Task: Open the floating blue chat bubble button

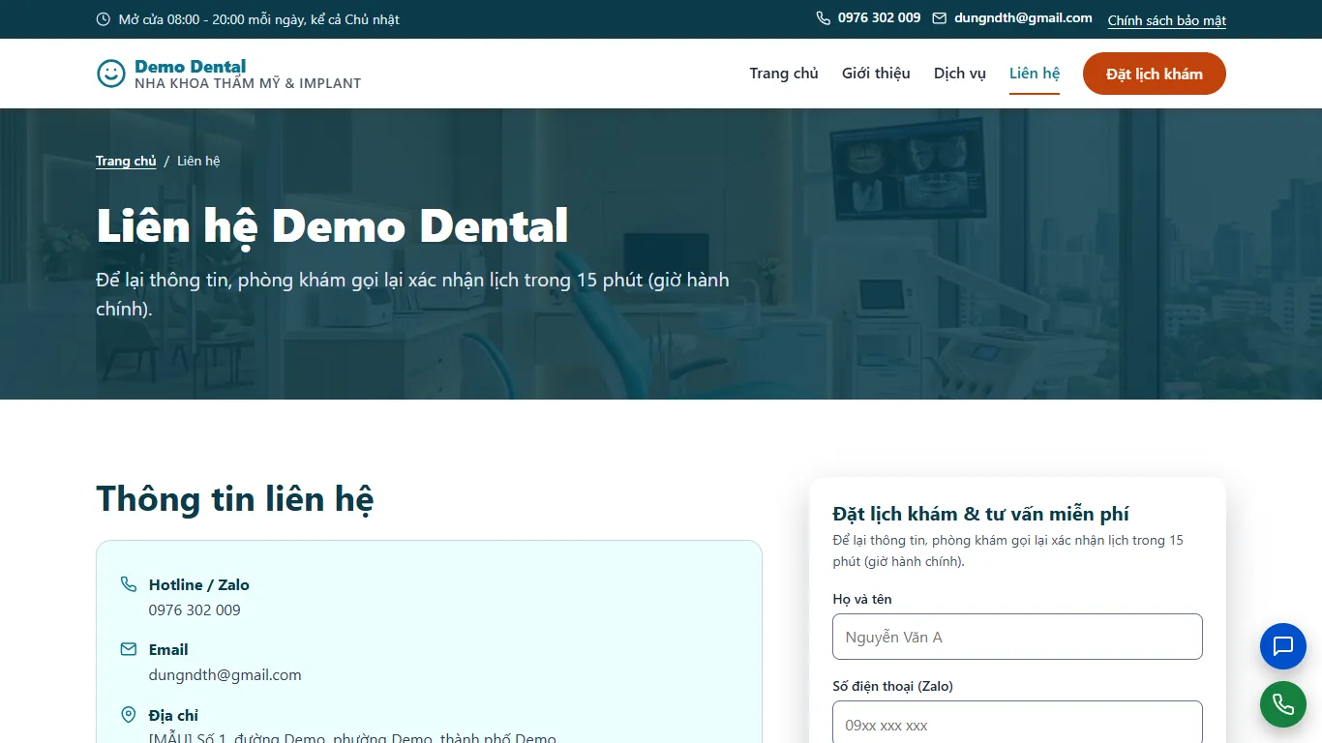Action: coord(1283,646)
